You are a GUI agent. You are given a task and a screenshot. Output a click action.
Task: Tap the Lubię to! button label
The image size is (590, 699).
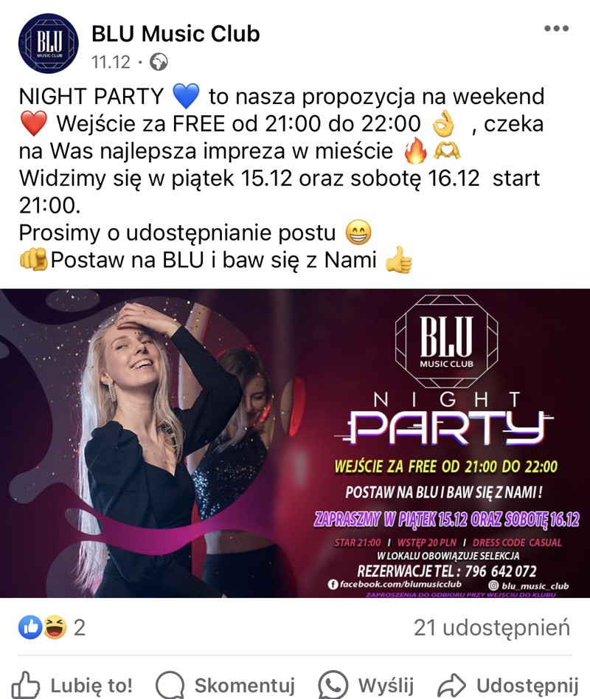point(91,685)
